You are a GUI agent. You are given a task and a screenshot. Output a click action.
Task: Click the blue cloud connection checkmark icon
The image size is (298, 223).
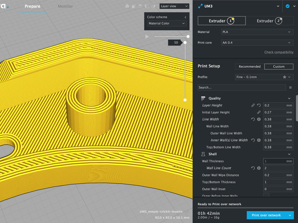point(287,6)
